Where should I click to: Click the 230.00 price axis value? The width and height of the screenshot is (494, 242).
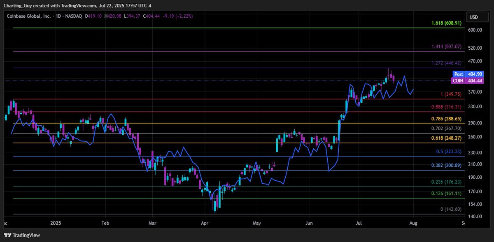[x=475, y=153]
